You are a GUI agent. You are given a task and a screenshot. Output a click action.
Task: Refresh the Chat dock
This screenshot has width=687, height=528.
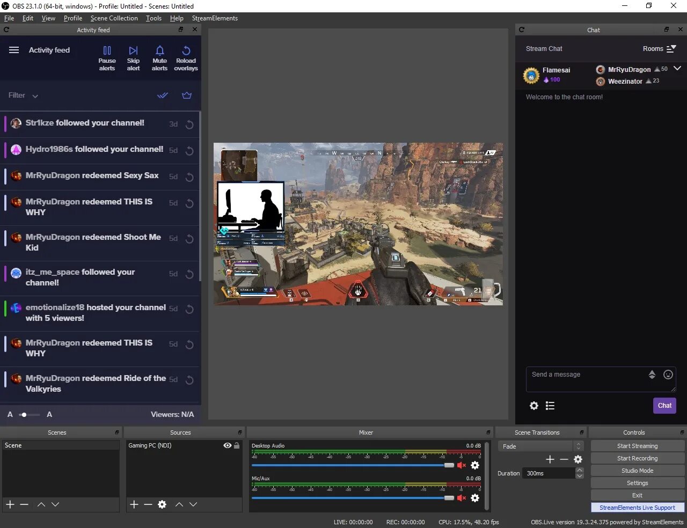522,30
